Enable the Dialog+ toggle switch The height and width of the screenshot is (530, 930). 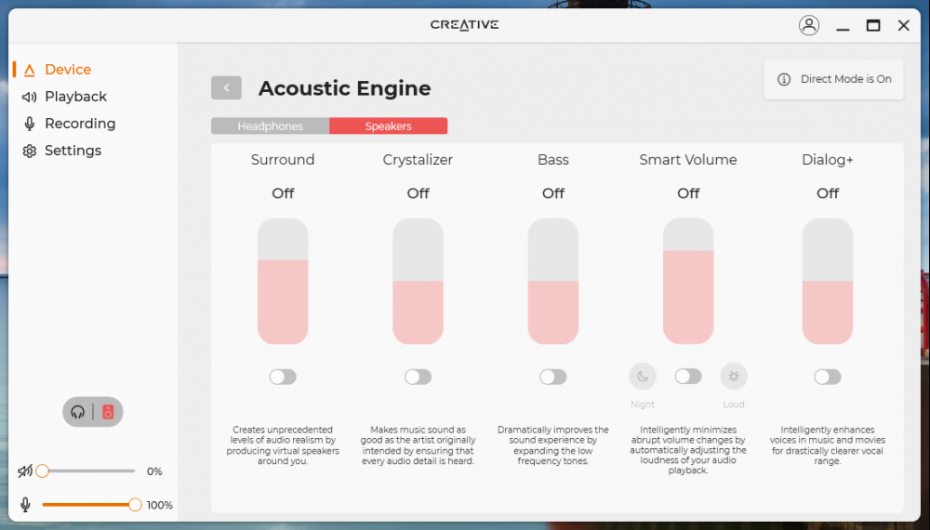[828, 377]
